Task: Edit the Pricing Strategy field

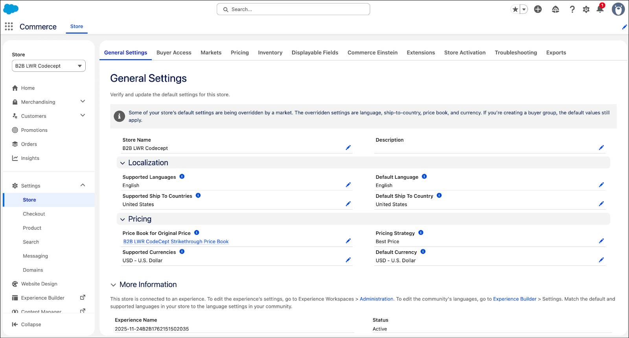Action: [601, 241]
